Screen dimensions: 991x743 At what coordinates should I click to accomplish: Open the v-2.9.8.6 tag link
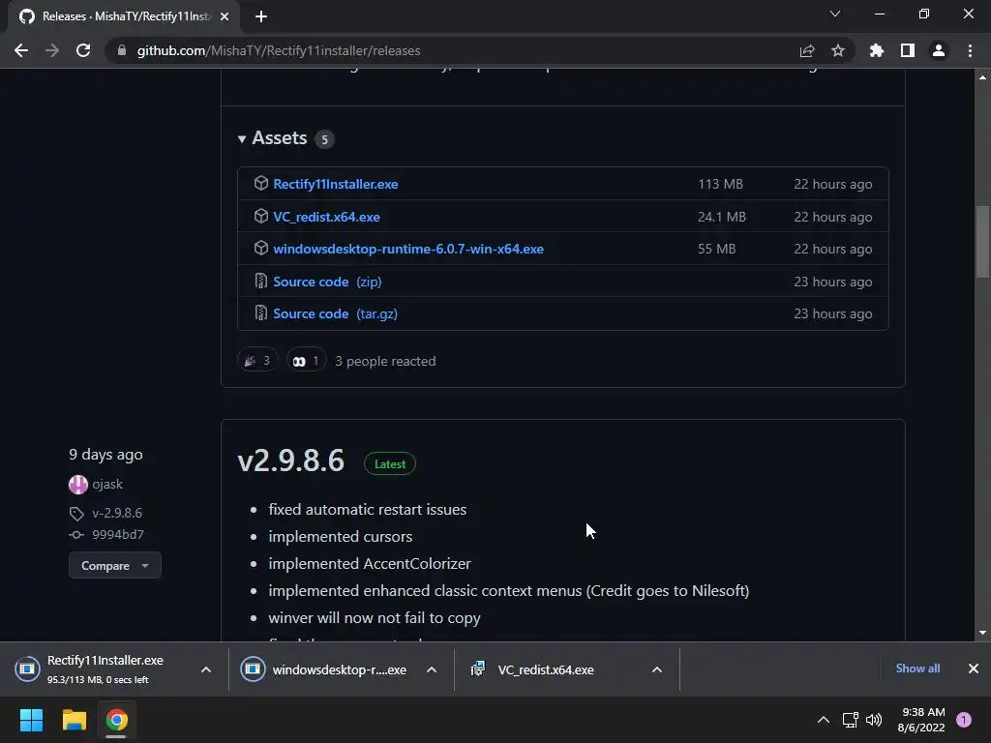click(x=117, y=513)
